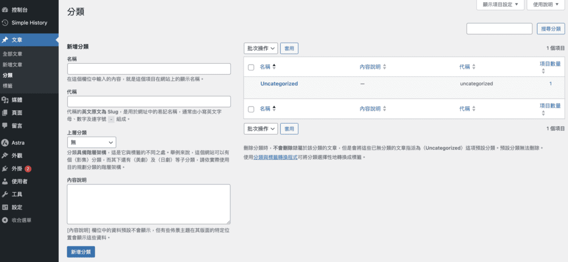Open the Uncategorized category link
This screenshot has height=262, width=568.
coord(279,84)
